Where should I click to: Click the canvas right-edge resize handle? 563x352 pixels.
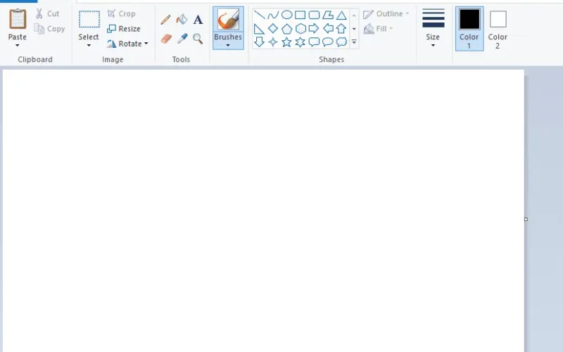click(526, 219)
